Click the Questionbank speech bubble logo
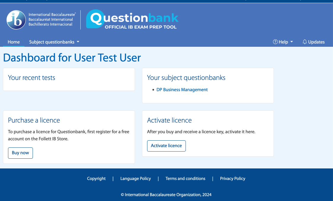 (94, 19)
